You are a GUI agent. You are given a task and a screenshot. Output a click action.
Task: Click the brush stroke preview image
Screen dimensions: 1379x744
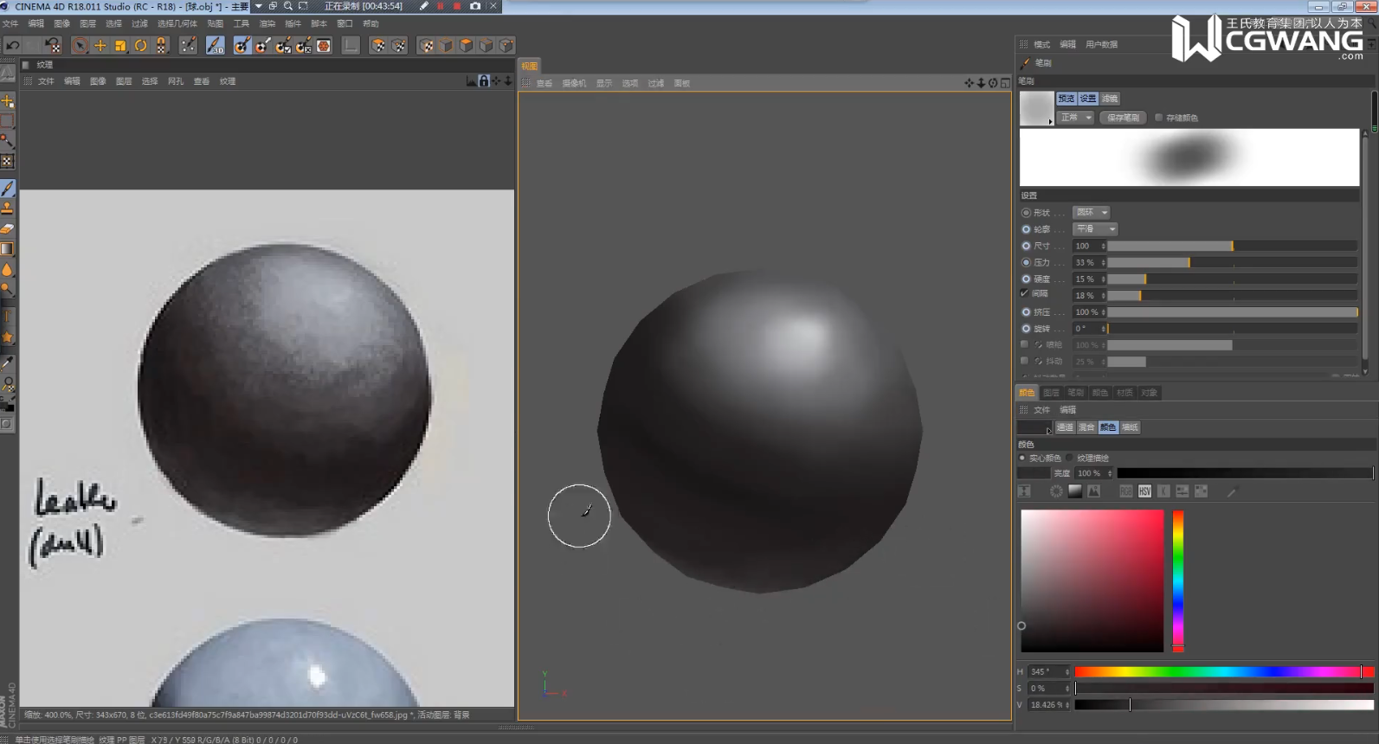(x=1189, y=157)
